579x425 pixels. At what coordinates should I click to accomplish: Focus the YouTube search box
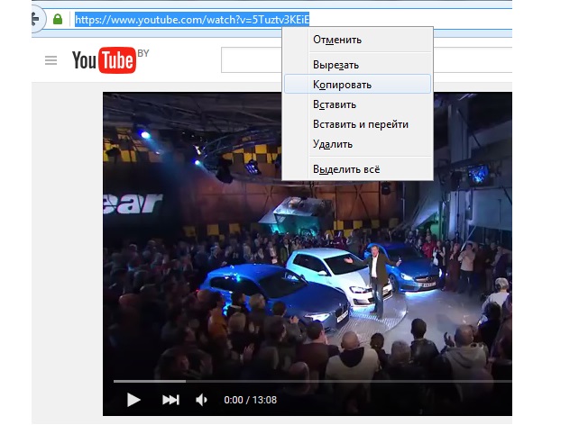(252, 59)
